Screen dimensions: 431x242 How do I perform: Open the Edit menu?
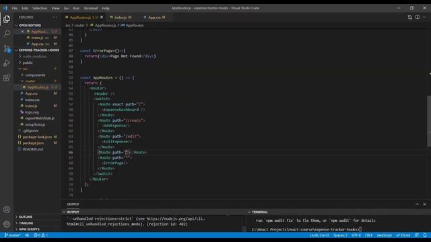25,8
